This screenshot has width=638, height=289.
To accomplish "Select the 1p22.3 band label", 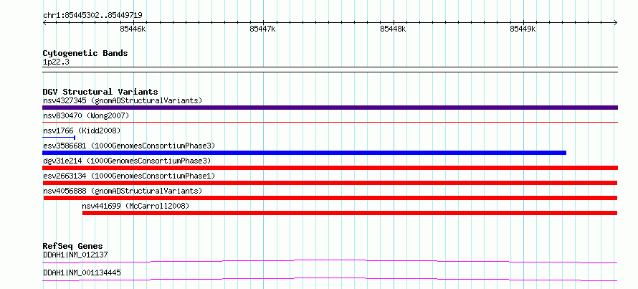I will [56, 62].
